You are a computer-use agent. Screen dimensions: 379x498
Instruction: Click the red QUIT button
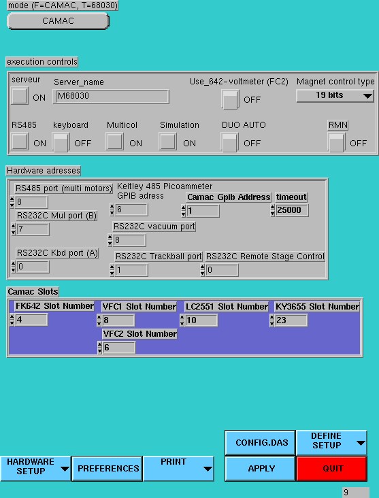pos(331,468)
